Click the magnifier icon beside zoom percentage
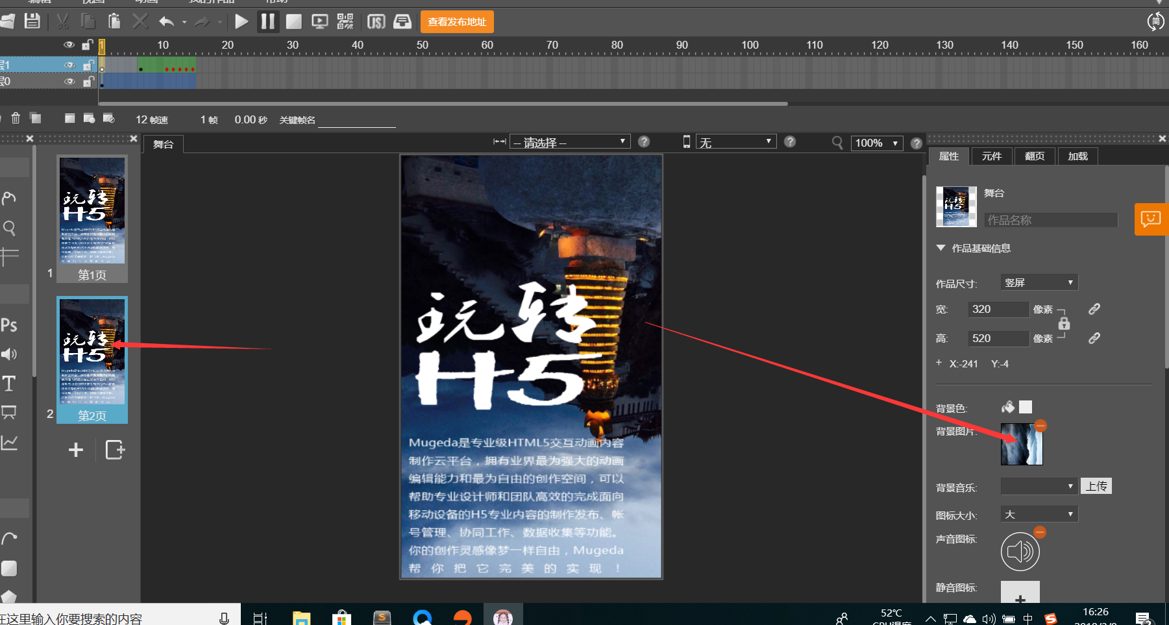Viewport: 1169px width, 625px height. 837,142
